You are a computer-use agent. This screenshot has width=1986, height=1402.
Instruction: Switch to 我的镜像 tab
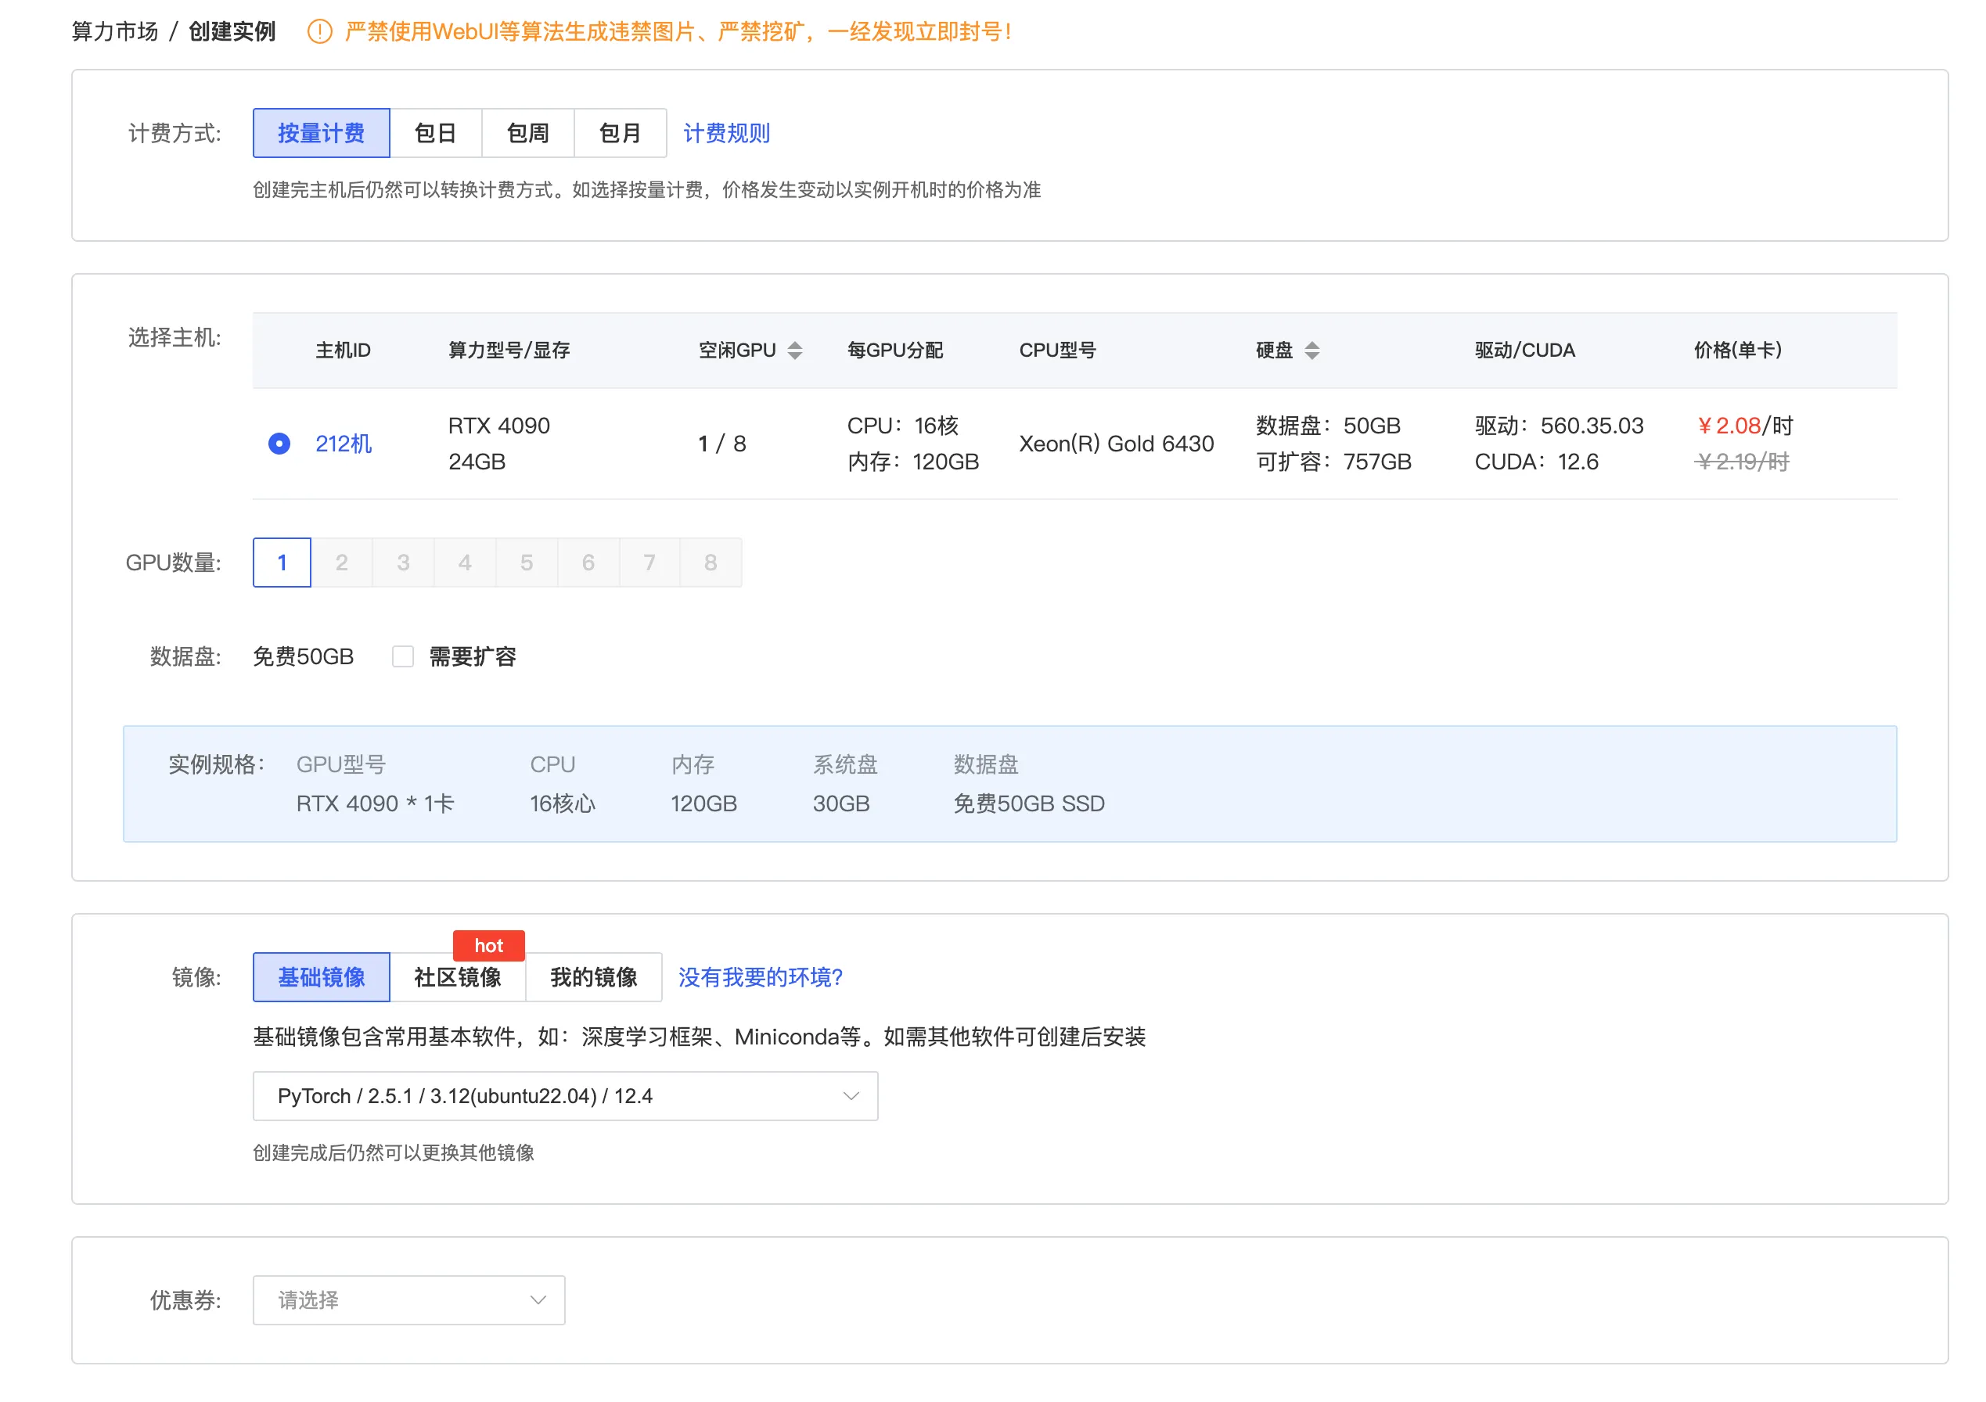593,977
